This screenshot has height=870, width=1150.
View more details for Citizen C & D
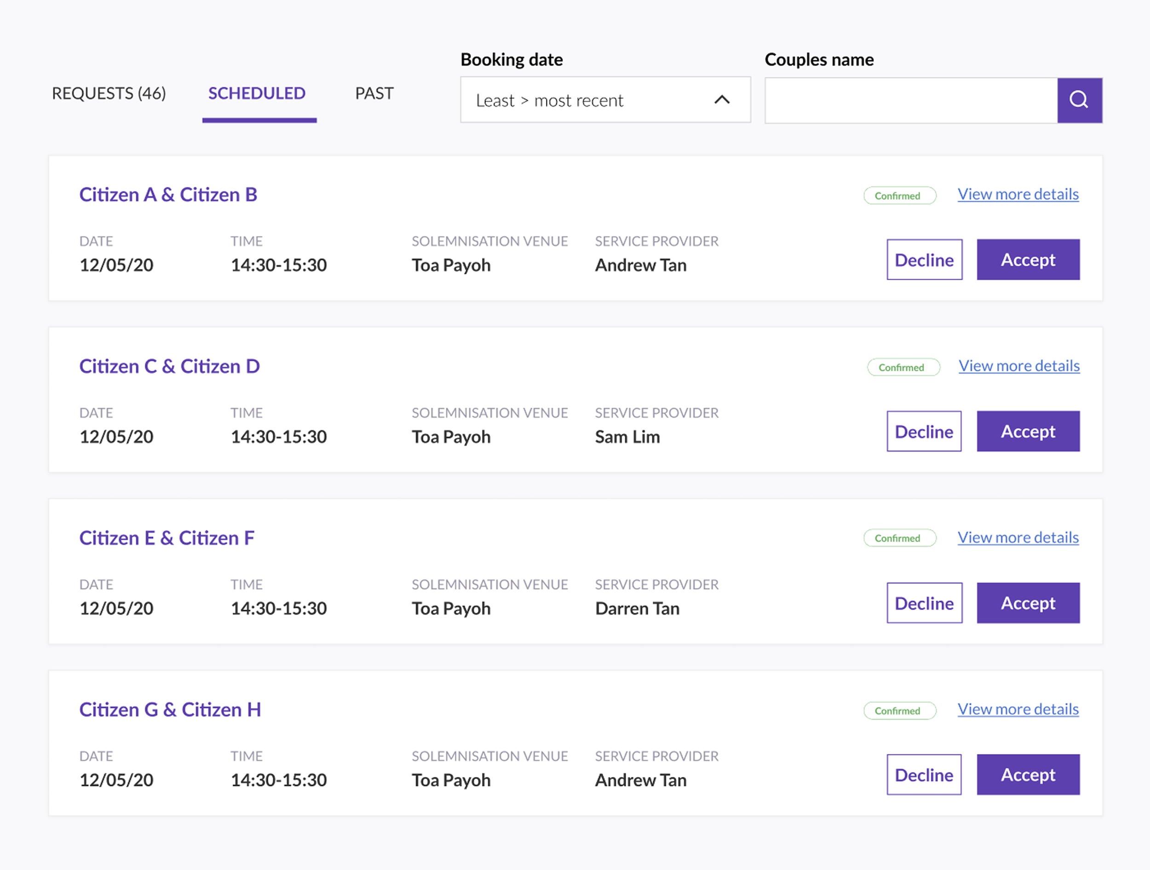click(x=1019, y=366)
